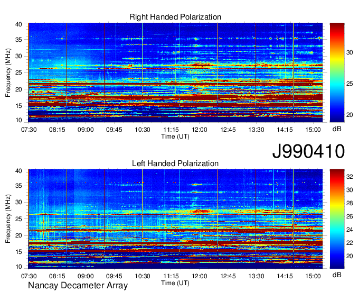Click '12:00' on top plot time axis
The width and height of the screenshot is (359, 292).
click(x=200, y=130)
